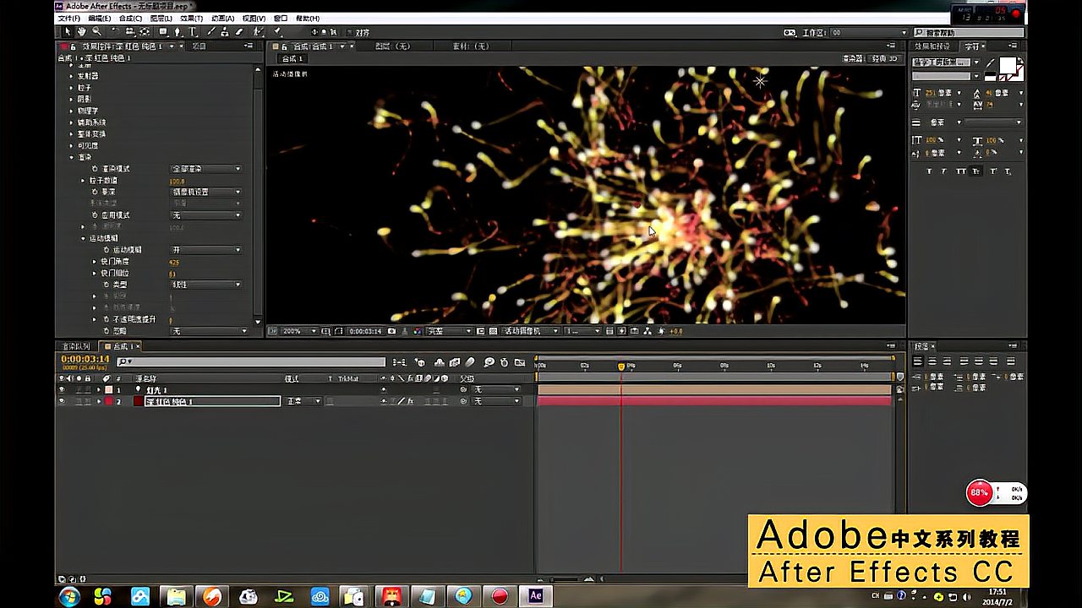The image size is (1082, 608).
Task: Select the Clone Stamp tool
Action: (224, 31)
